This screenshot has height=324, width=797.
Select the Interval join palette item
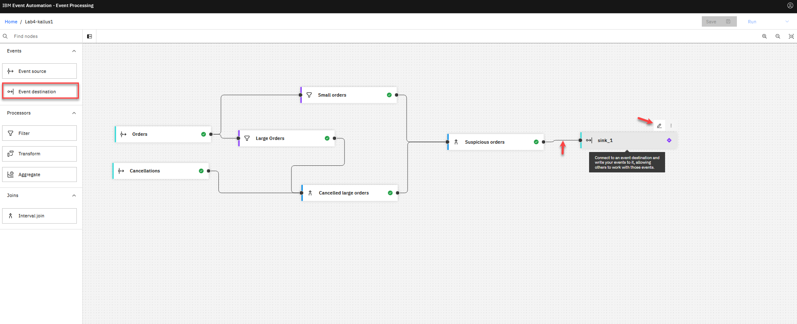(40, 216)
